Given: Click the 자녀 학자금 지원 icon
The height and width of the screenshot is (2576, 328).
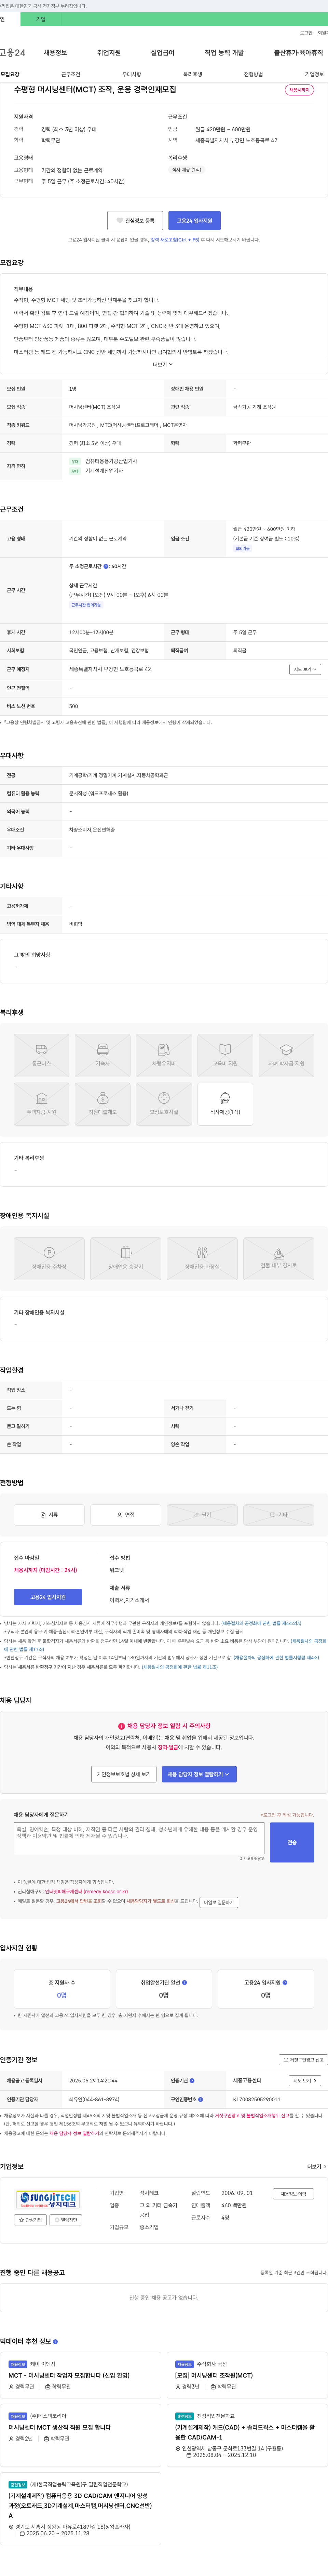Looking at the screenshot, I should point(286,1056).
